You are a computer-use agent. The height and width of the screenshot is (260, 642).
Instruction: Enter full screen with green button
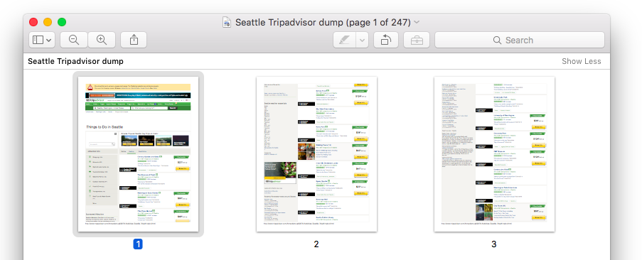[62, 22]
